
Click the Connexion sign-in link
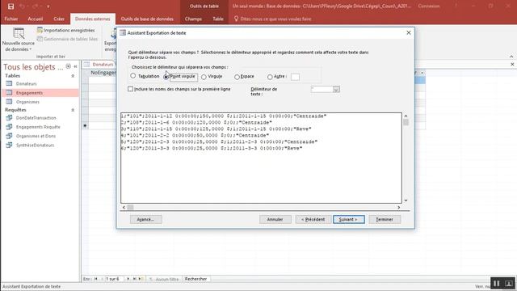429,6
